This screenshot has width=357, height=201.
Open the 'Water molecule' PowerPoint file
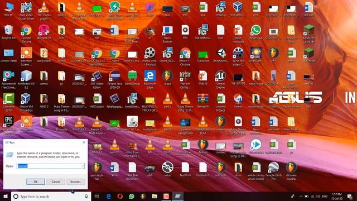tap(238, 34)
